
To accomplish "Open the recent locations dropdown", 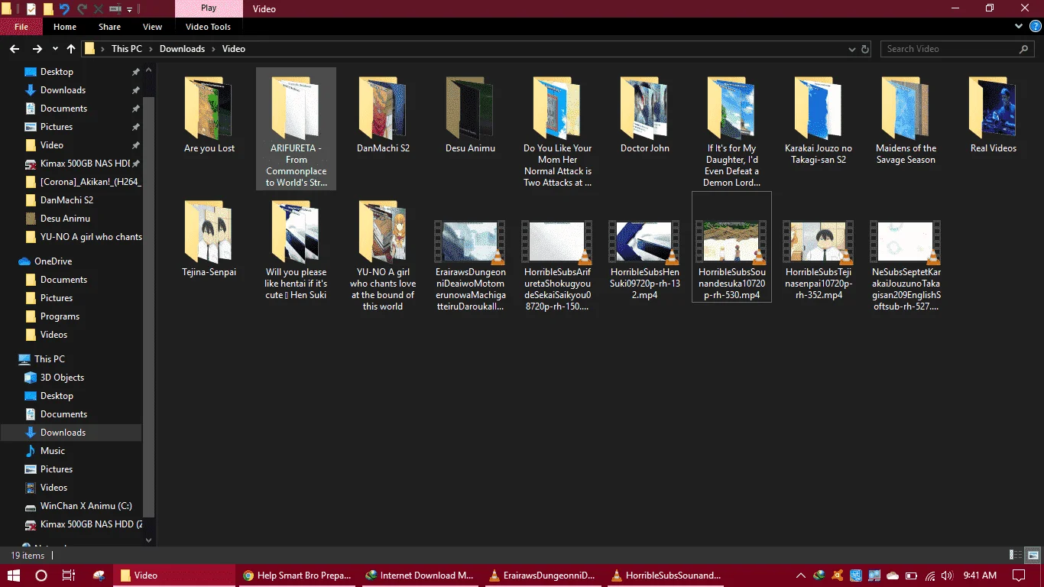I will [x=55, y=49].
